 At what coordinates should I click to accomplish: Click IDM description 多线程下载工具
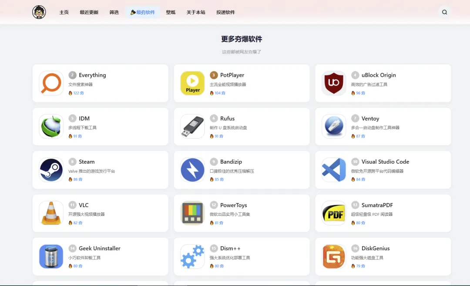click(82, 128)
